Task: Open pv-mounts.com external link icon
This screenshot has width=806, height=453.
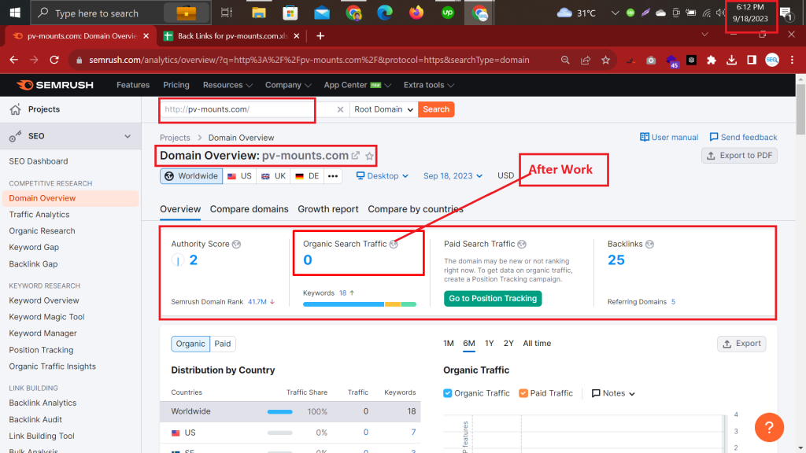Action: [x=355, y=155]
